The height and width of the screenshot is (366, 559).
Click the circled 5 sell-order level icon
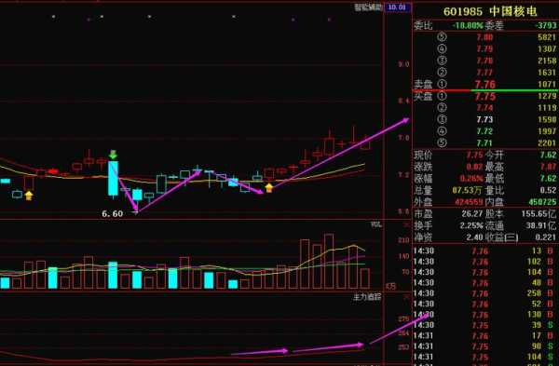442,37
